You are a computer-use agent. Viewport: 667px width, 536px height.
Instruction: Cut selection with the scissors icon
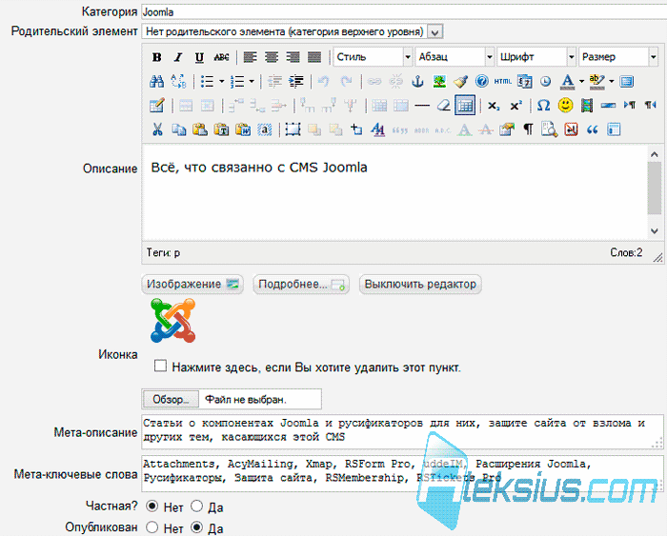157,129
